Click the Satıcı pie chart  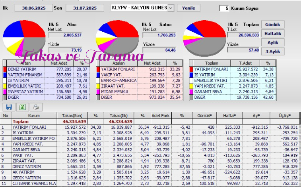click(117, 38)
